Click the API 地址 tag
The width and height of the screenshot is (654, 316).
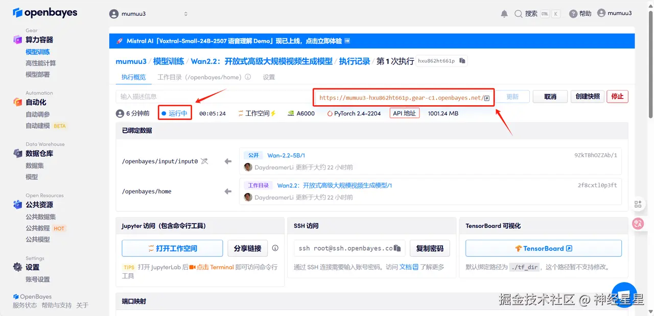click(405, 113)
